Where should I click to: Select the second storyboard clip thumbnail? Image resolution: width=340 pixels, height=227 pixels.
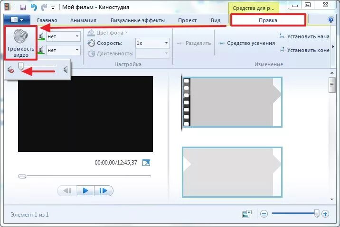[x=232, y=172]
